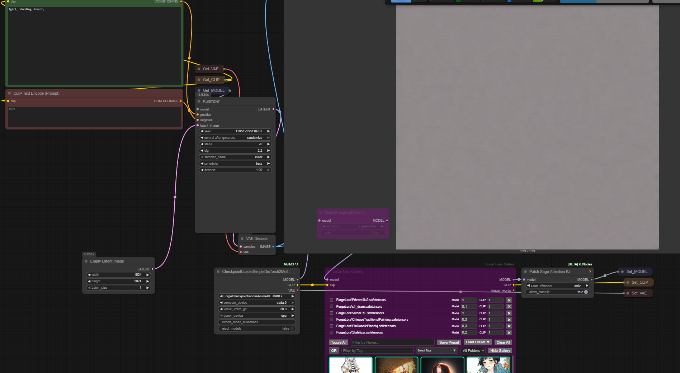Collapse the VAE Decode node via its dot
This screenshot has width=680, height=373.
pyautogui.click(x=242, y=239)
